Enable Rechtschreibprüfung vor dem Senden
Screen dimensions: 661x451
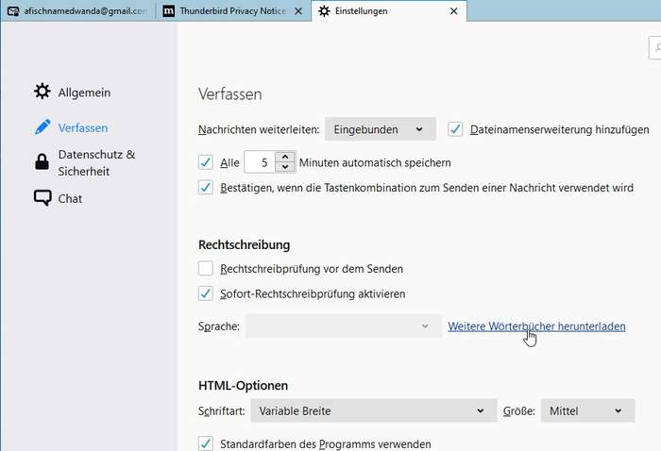[207, 269]
